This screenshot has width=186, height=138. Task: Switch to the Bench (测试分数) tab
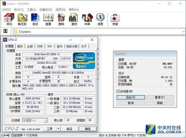72,46
